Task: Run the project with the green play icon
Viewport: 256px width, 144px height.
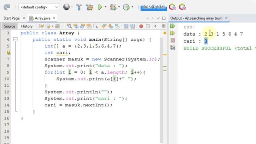Action: coord(100,7)
